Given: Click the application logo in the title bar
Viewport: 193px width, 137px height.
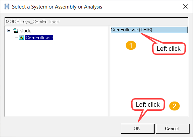Looking at the screenshot, I should (x=7, y=6).
